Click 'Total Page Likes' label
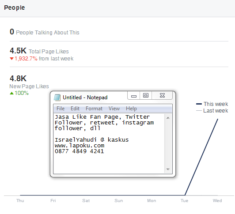The width and height of the screenshot is (235, 214). coord(49,52)
